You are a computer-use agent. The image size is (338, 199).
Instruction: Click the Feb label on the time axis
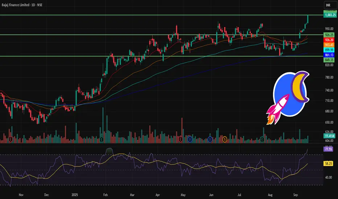point(105,195)
